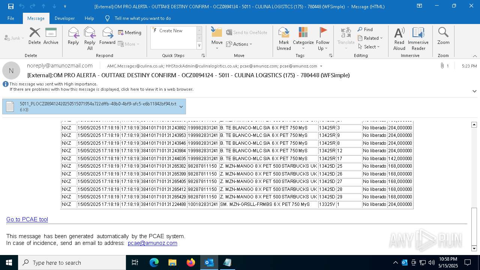Open the Help tab
The image size is (480, 270).
click(89, 18)
